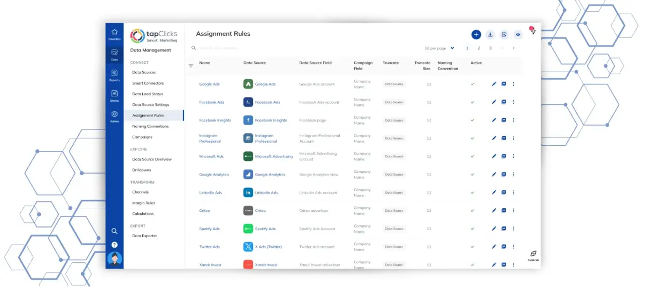The height and width of the screenshot is (287, 646).
Task: Copy the Google Analytics rule
Action: click(x=504, y=175)
